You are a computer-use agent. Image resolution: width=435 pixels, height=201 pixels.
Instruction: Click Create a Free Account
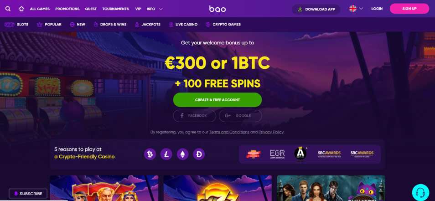coord(217,100)
